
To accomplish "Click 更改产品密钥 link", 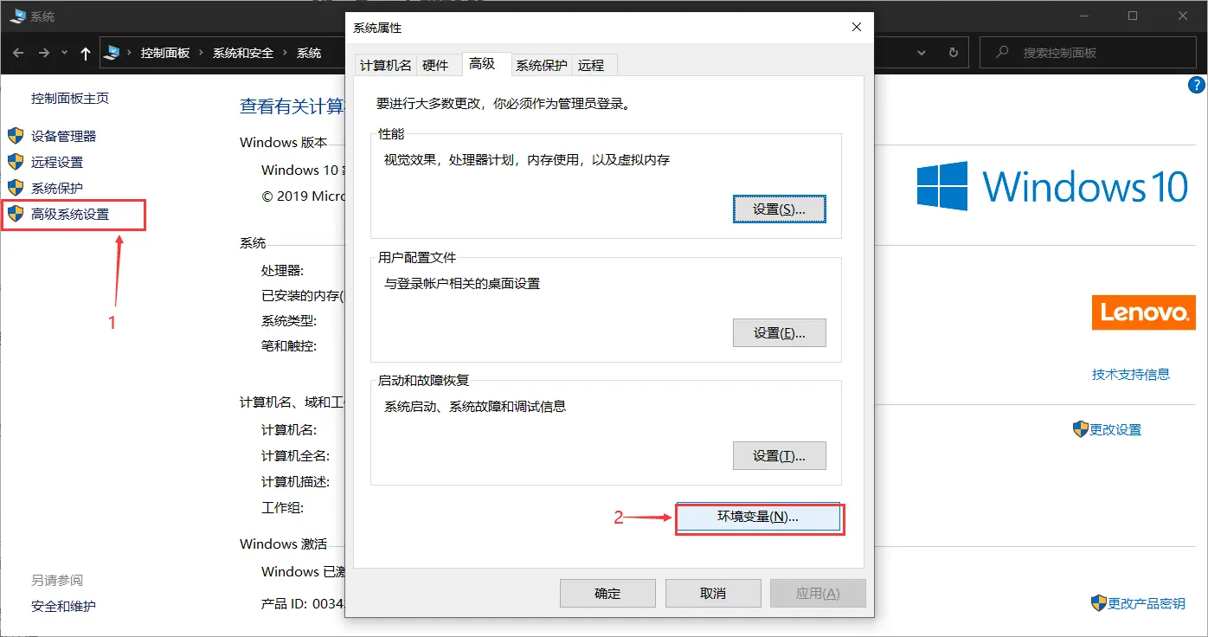I will pyautogui.click(x=1147, y=603).
